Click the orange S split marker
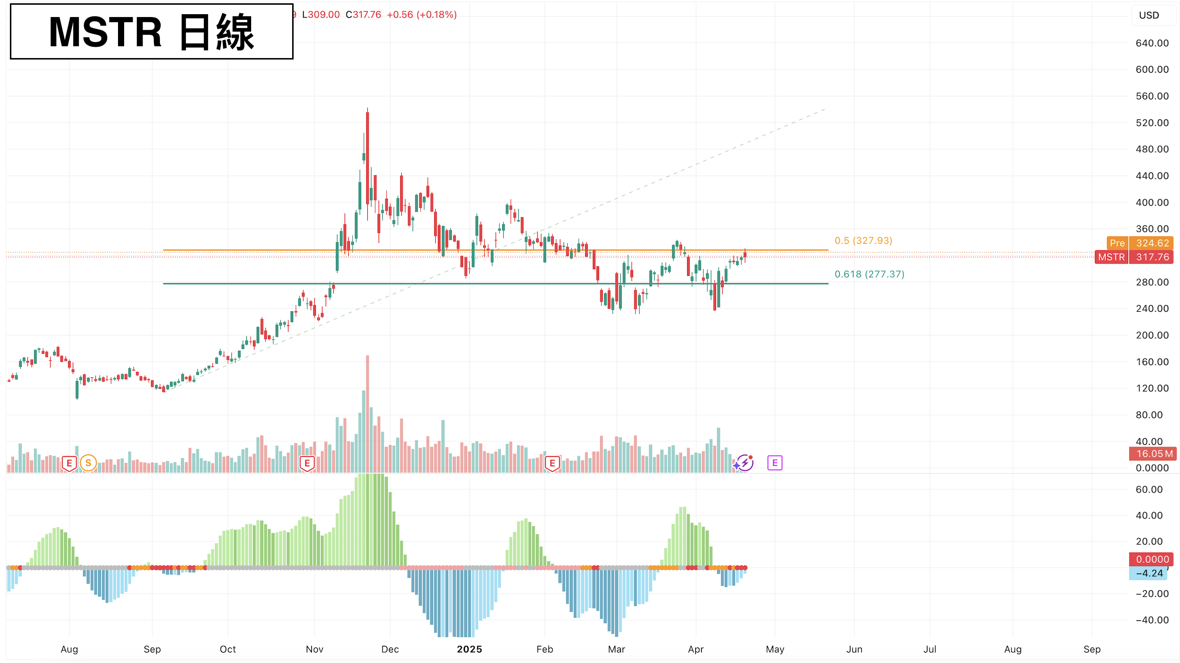 [x=88, y=463]
